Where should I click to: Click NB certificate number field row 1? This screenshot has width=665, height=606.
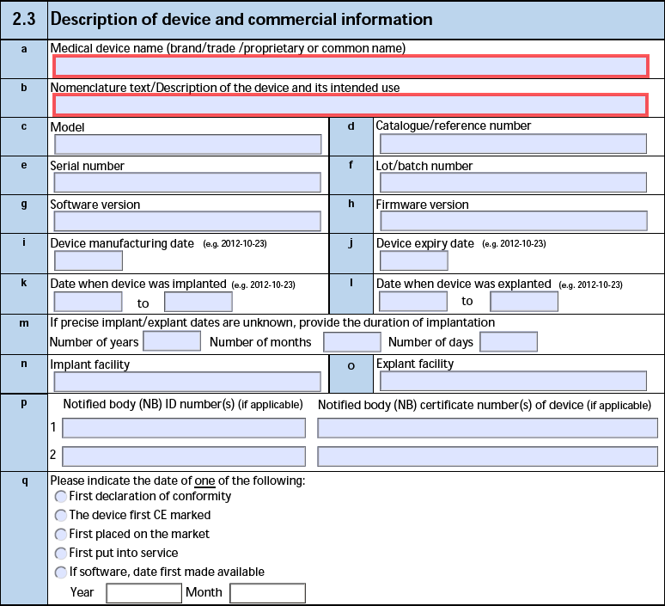tap(487, 428)
